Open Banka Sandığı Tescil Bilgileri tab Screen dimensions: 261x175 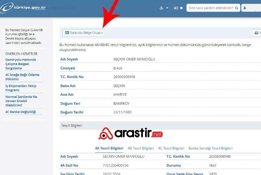[211, 148]
